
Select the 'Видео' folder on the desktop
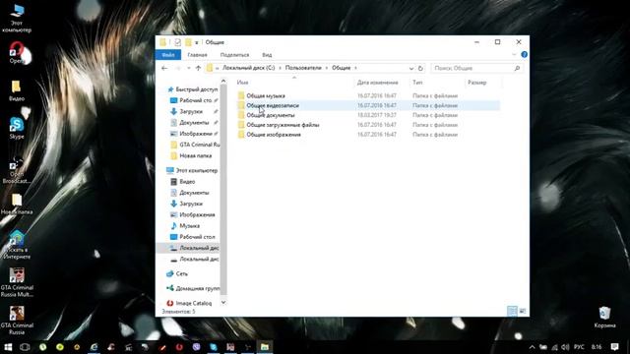point(17,90)
